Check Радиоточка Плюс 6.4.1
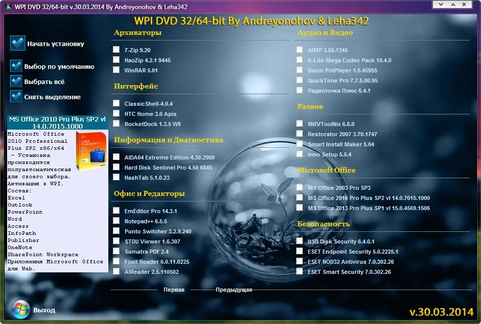This screenshot has height=324, width=481. (300, 90)
